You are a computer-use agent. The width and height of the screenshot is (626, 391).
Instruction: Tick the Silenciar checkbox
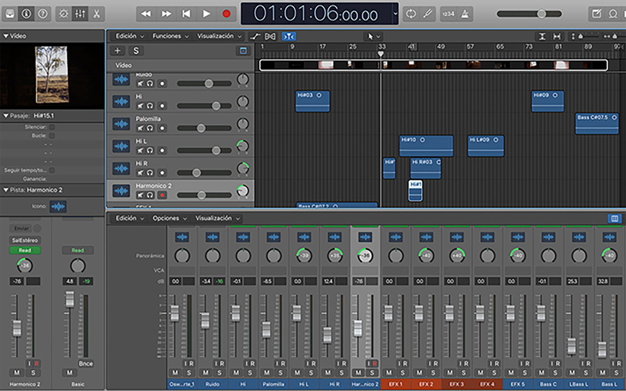(52, 127)
